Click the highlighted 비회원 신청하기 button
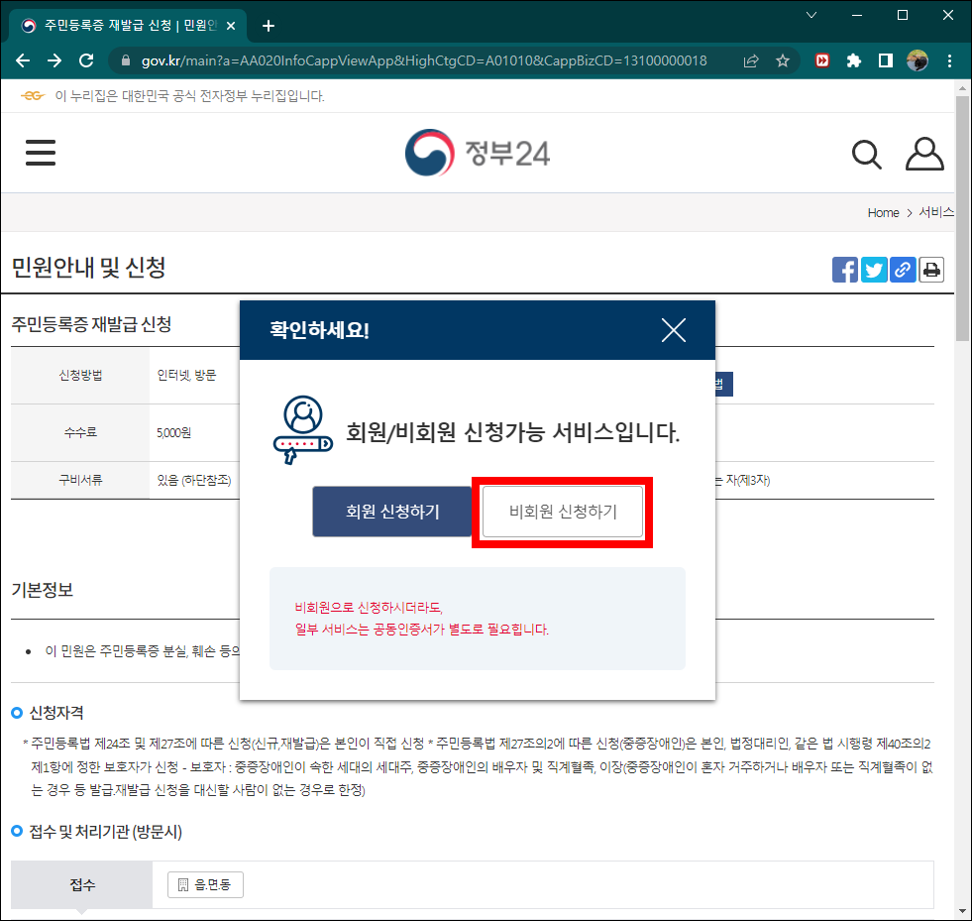Image resolution: width=972 pixels, height=921 pixels. 562,512
